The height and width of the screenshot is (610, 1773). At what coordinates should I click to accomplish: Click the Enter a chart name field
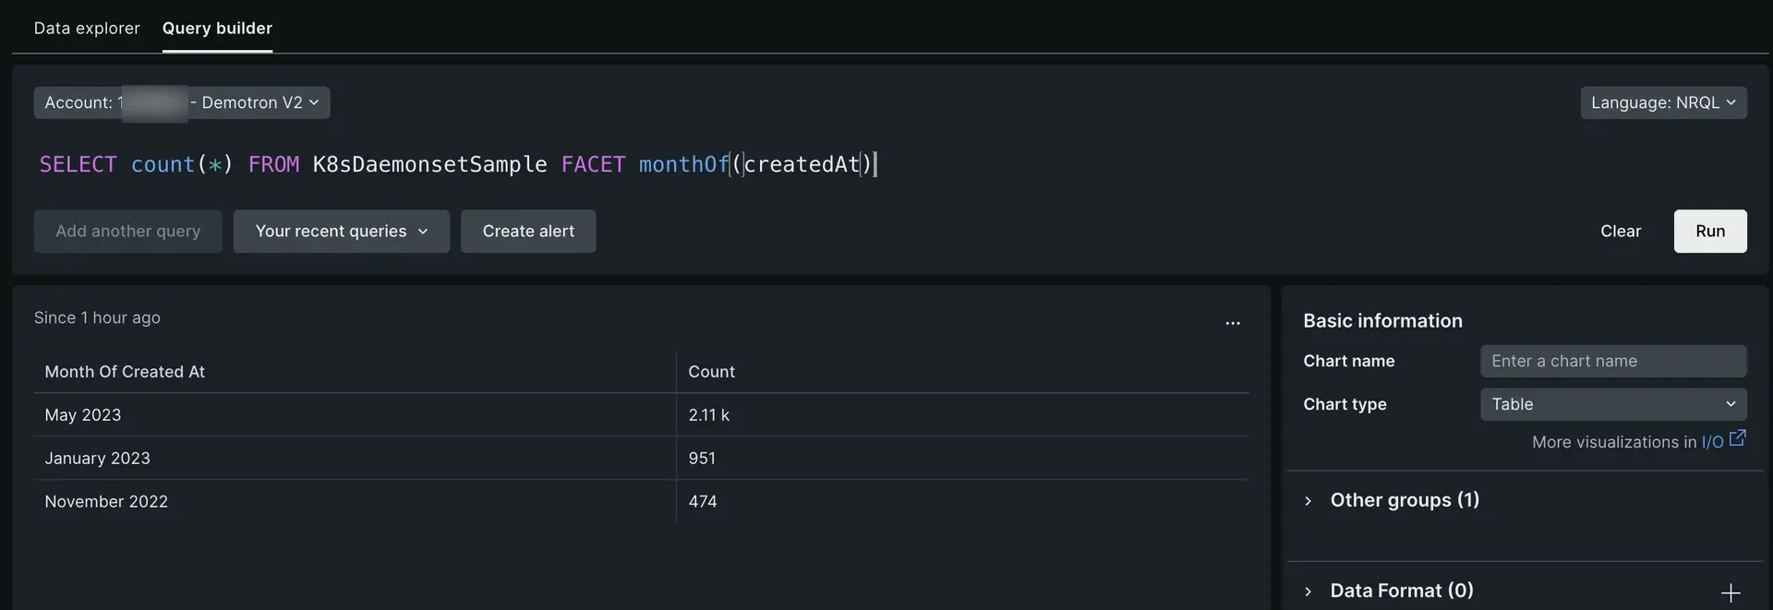1611,361
